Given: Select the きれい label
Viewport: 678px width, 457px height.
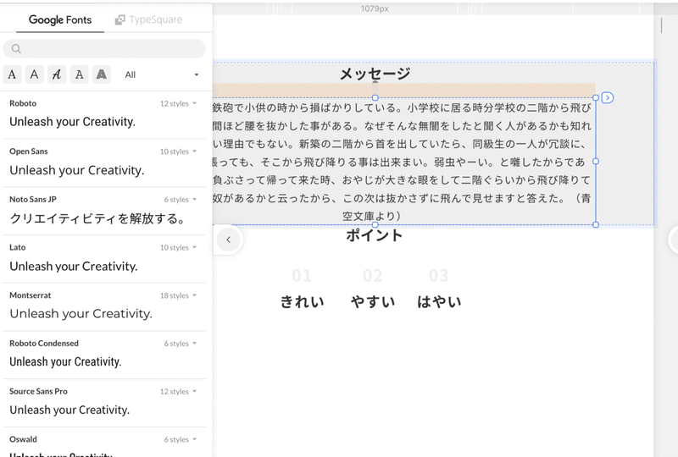Looking at the screenshot, I should pyautogui.click(x=302, y=301).
